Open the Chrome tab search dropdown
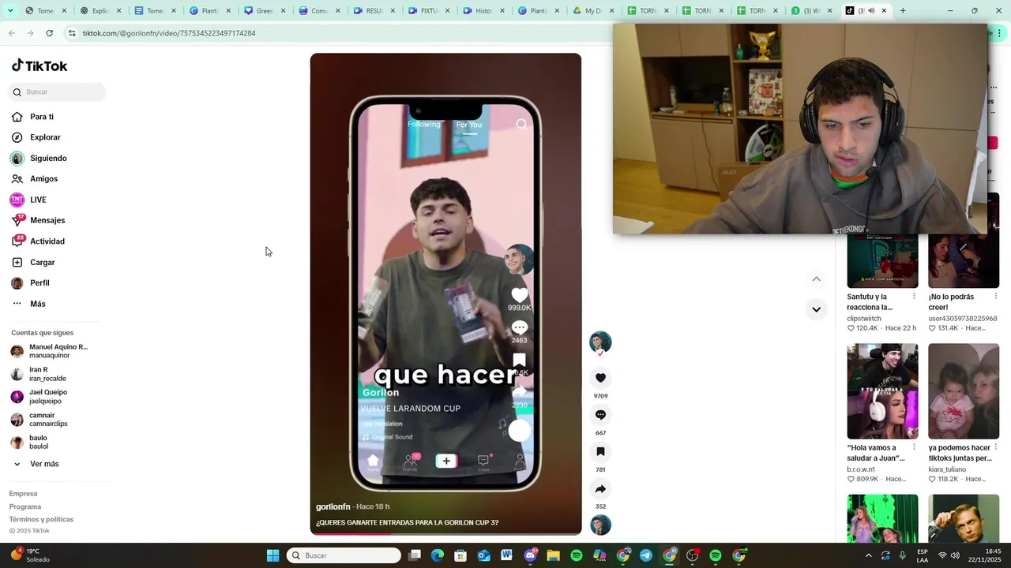This screenshot has width=1011, height=568. (x=9, y=11)
